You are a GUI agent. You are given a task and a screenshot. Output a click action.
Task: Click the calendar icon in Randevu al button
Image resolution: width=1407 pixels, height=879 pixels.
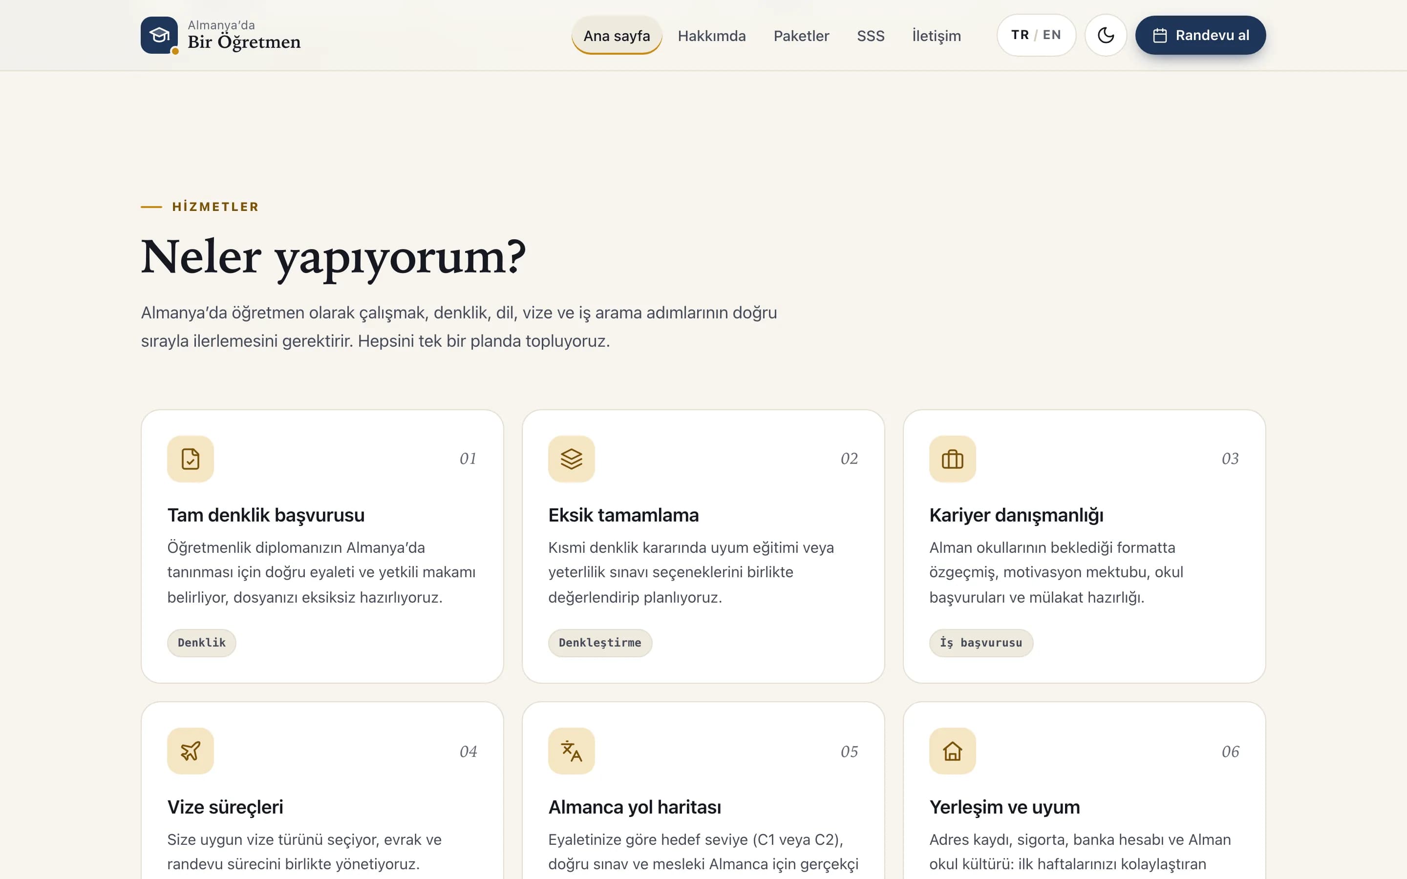[1160, 36]
